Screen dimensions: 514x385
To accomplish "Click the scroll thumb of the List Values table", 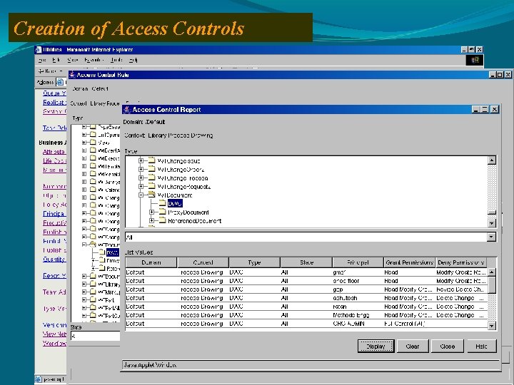I will 491,284.
